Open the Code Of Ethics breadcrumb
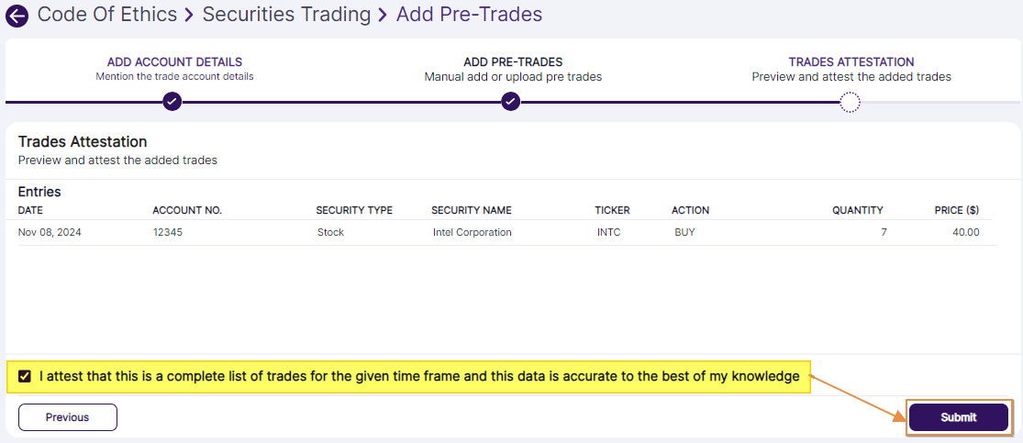1023x443 pixels. point(107,15)
